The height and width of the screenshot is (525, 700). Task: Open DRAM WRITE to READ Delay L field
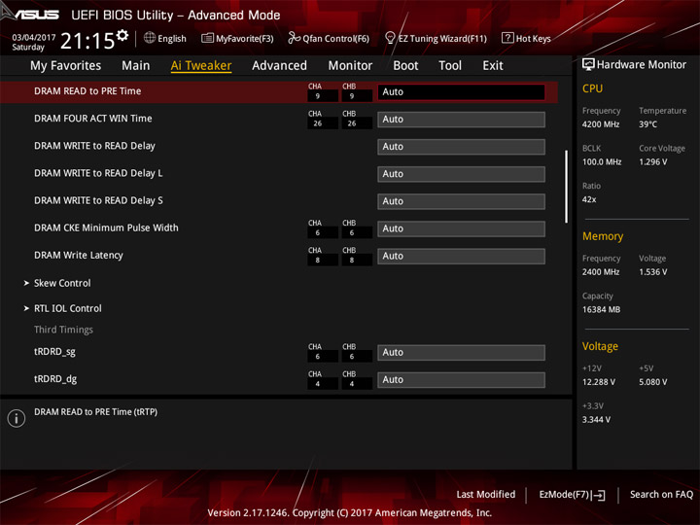pyautogui.click(x=461, y=174)
